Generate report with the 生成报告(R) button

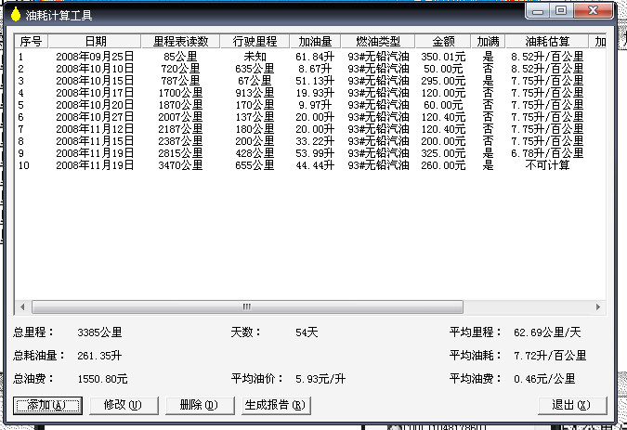(x=273, y=405)
